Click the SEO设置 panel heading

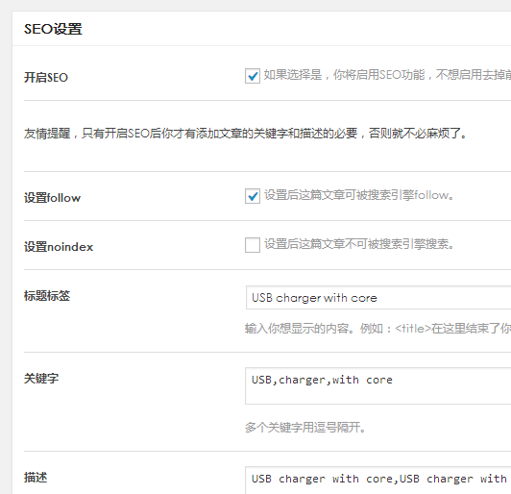[x=53, y=29]
